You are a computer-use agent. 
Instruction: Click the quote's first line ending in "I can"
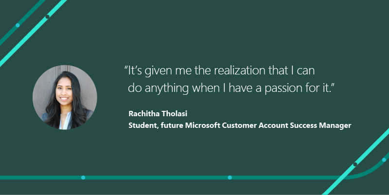click(220, 70)
